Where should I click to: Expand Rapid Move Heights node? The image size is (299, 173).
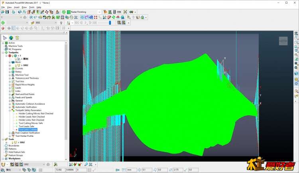tap(10, 85)
